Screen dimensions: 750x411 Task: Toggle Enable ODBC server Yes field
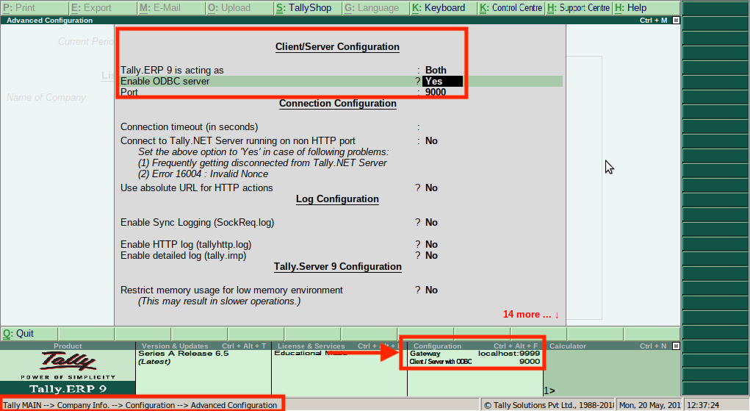coord(442,82)
